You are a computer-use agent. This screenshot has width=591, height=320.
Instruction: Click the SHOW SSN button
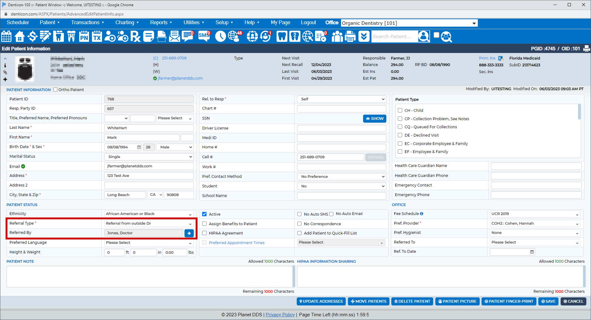tap(375, 118)
